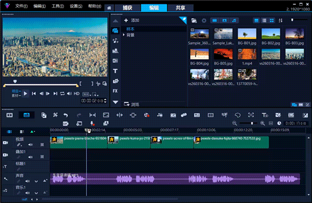This screenshot has height=203, width=312.
Task: Go to the home tab icon
Action: (x=109, y=8)
